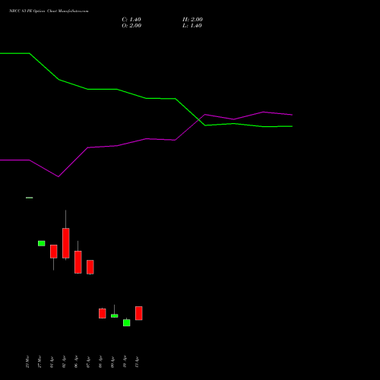Image resolution: width=380 pixels, height=380 pixels.
Task: Click the red candle for 07 Apr
Action: click(x=90, y=267)
